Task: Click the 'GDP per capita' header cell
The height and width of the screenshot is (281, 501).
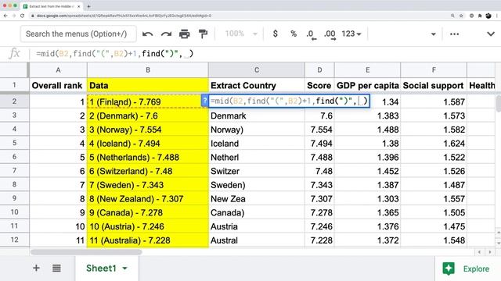Action: coord(367,85)
